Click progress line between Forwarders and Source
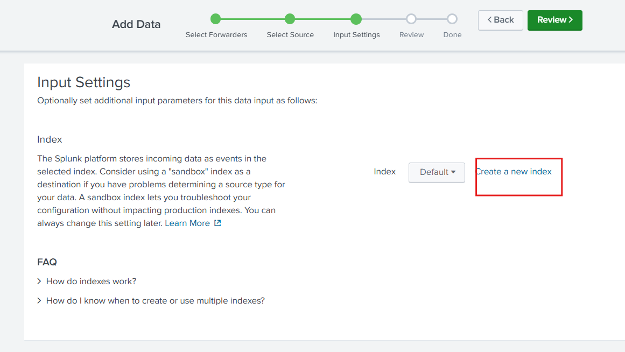Viewport: 625px width, 352px height. tap(253, 19)
